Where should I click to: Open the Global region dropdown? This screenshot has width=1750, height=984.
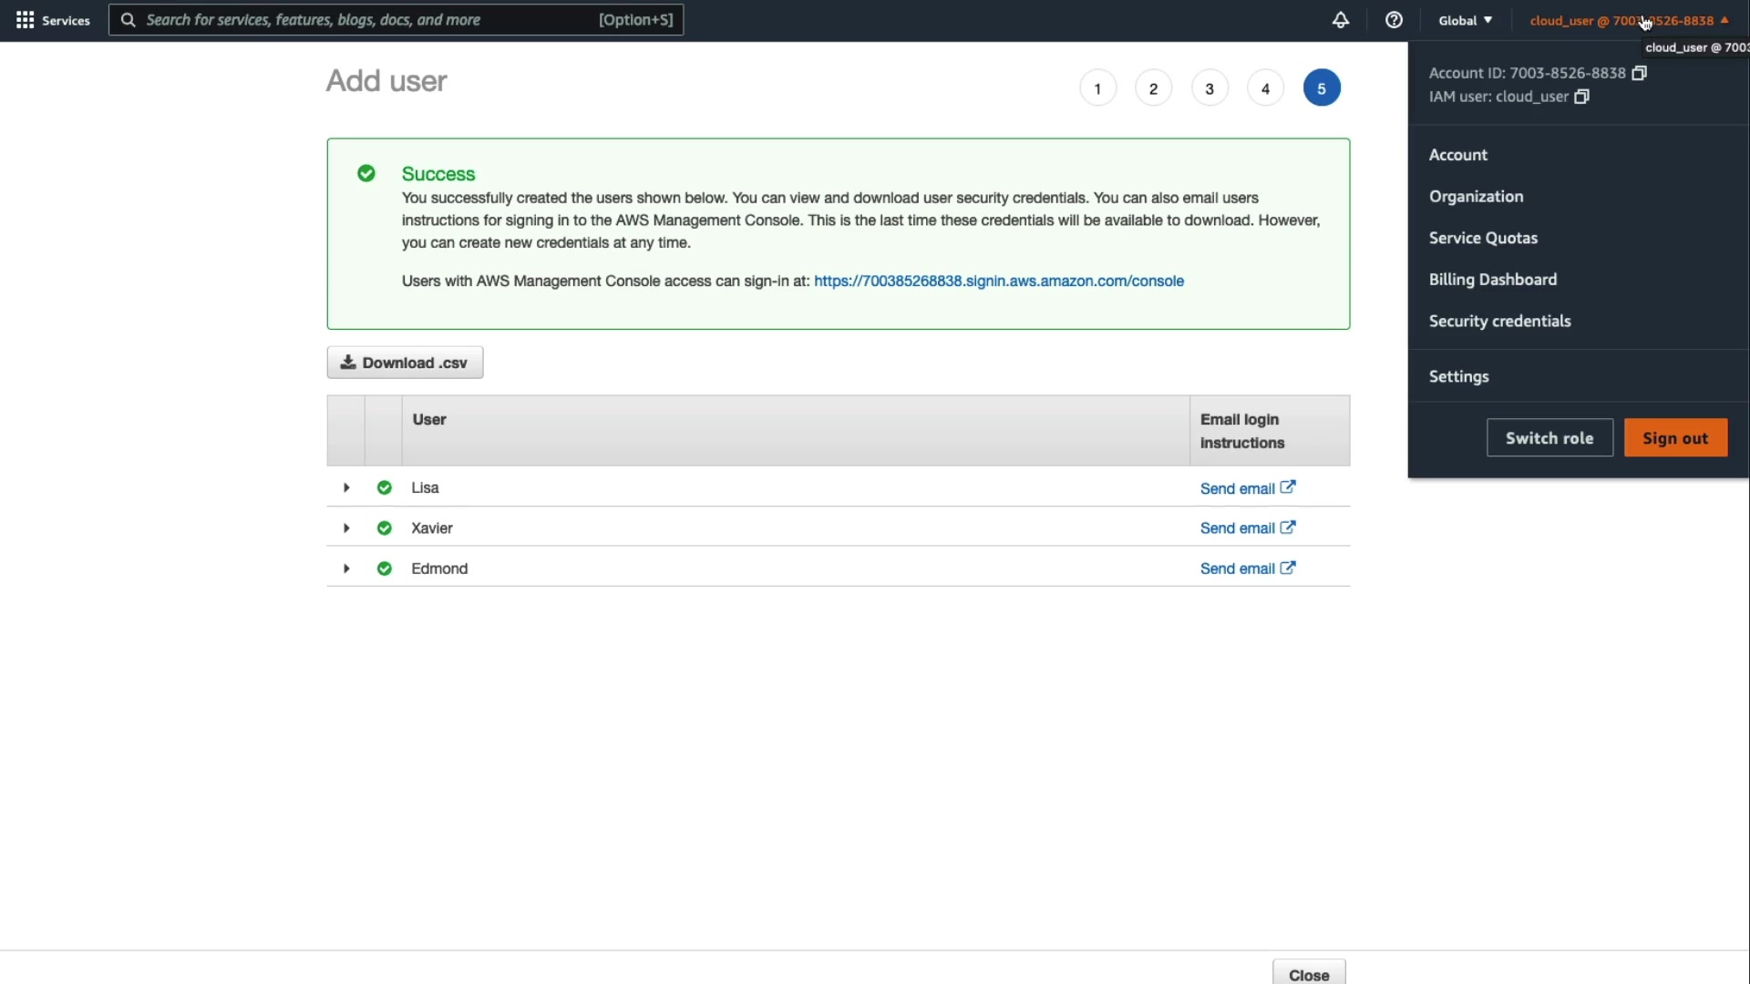tap(1465, 20)
